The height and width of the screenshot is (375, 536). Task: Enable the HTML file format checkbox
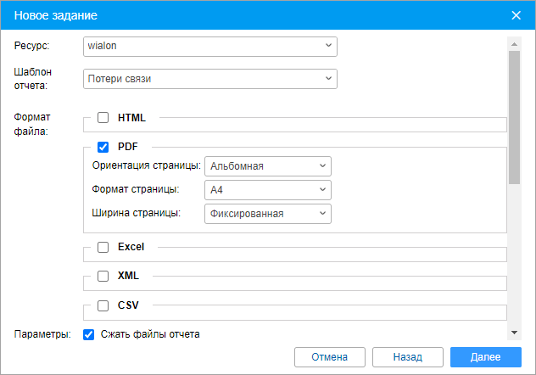tap(103, 118)
